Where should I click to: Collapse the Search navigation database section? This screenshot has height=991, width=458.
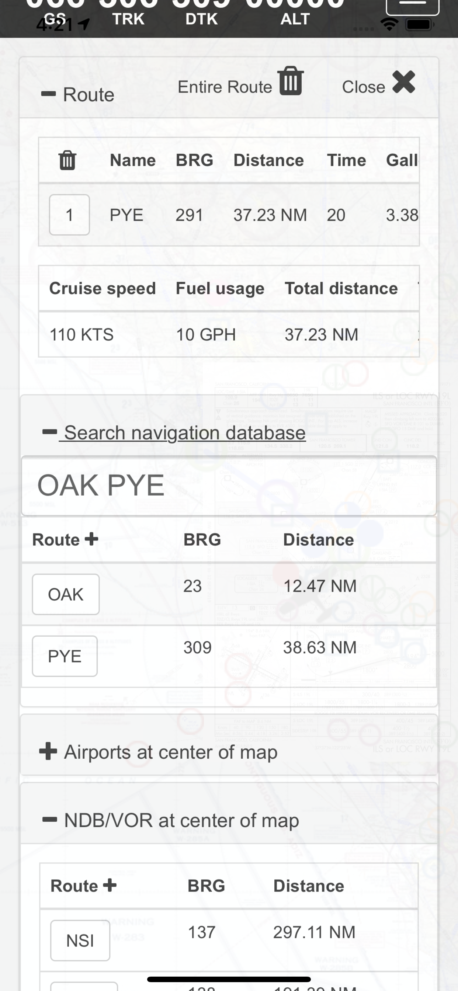pyautogui.click(x=50, y=432)
